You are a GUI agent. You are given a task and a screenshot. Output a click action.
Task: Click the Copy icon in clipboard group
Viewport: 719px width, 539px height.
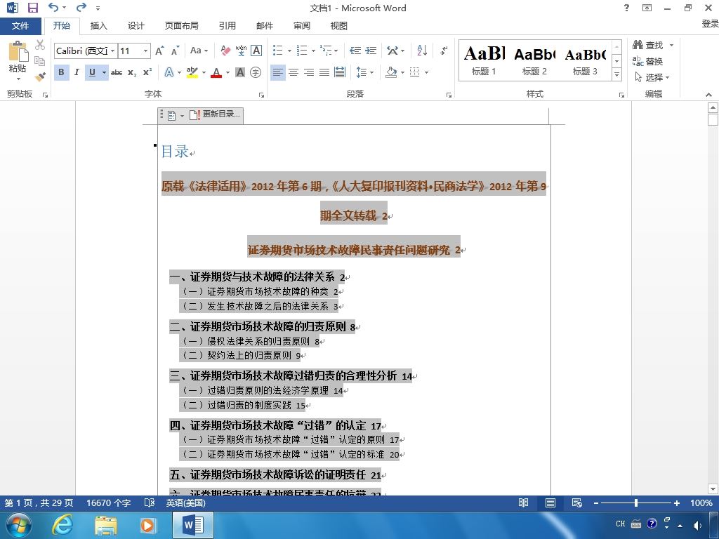coord(40,60)
